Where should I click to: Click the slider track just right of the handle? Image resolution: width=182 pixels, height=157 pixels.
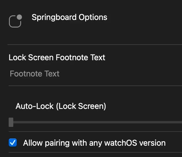tap(20, 122)
